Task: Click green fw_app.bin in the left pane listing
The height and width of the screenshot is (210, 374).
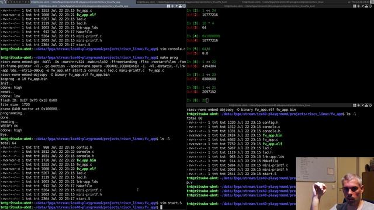Action: pyautogui.click(x=86, y=160)
